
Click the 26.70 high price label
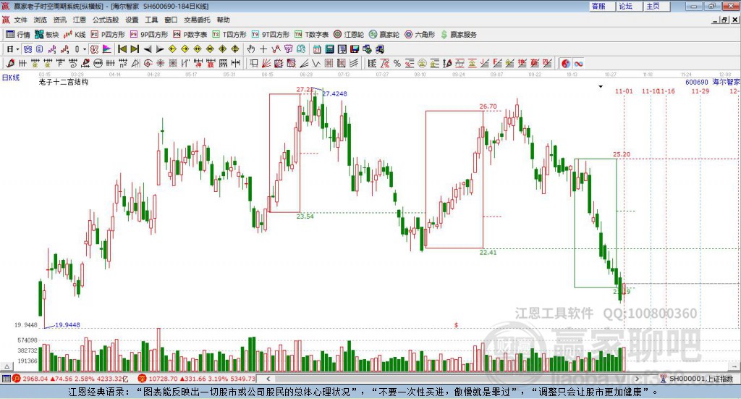[x=488, y=106]
